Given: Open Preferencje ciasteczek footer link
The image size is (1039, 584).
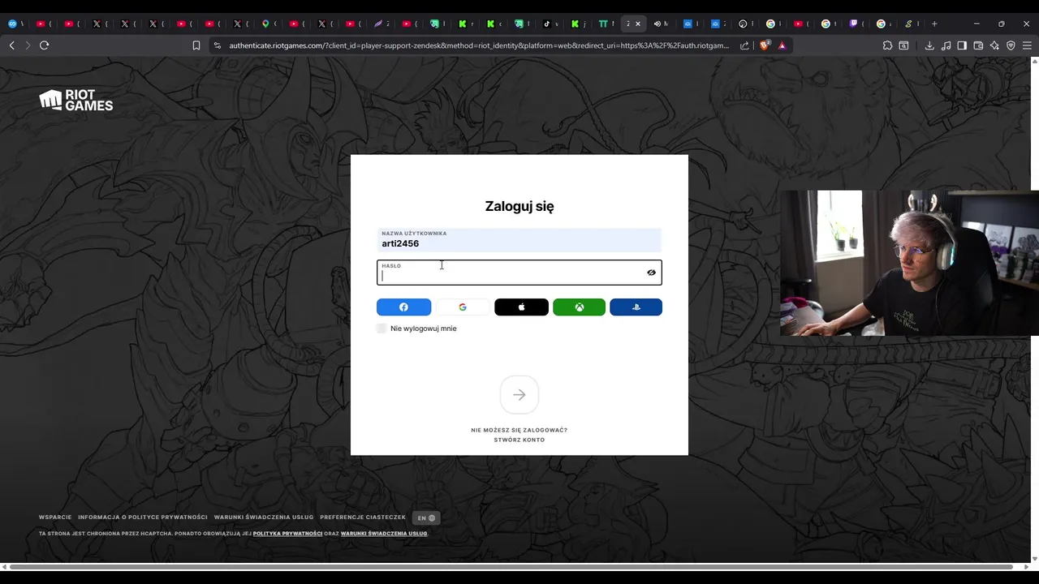Looking at the screenshot, I should tap(363, 517).
